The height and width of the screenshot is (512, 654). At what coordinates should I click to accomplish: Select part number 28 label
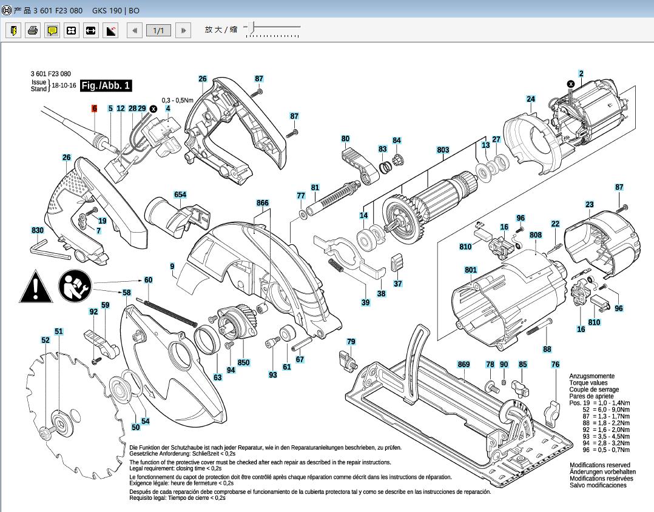[133, 108]
